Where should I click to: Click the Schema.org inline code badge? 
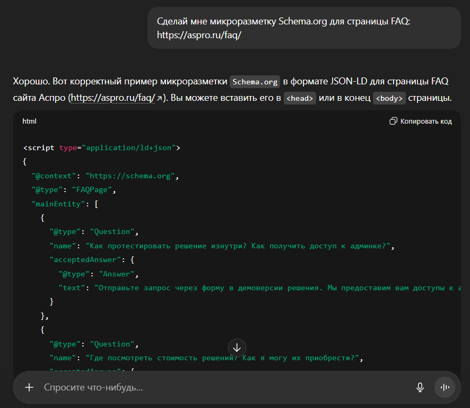(x=255, y=81)
